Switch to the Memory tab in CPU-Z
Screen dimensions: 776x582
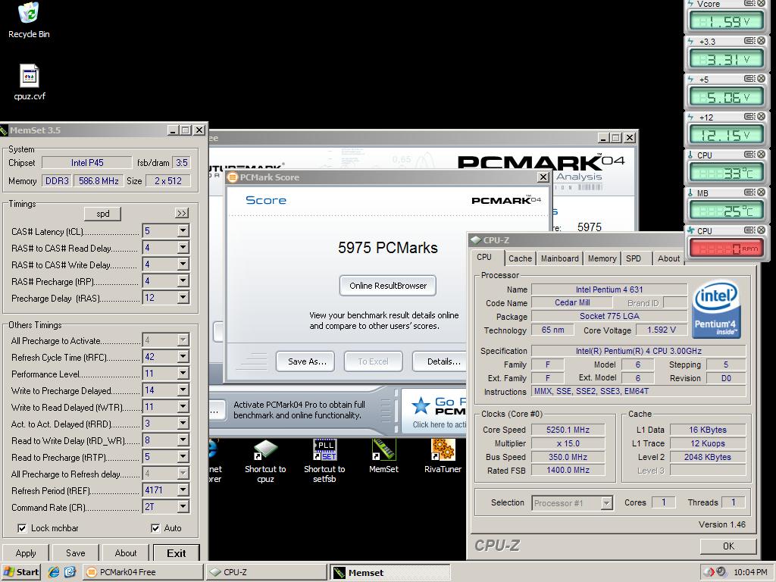(x=602, y=258)
